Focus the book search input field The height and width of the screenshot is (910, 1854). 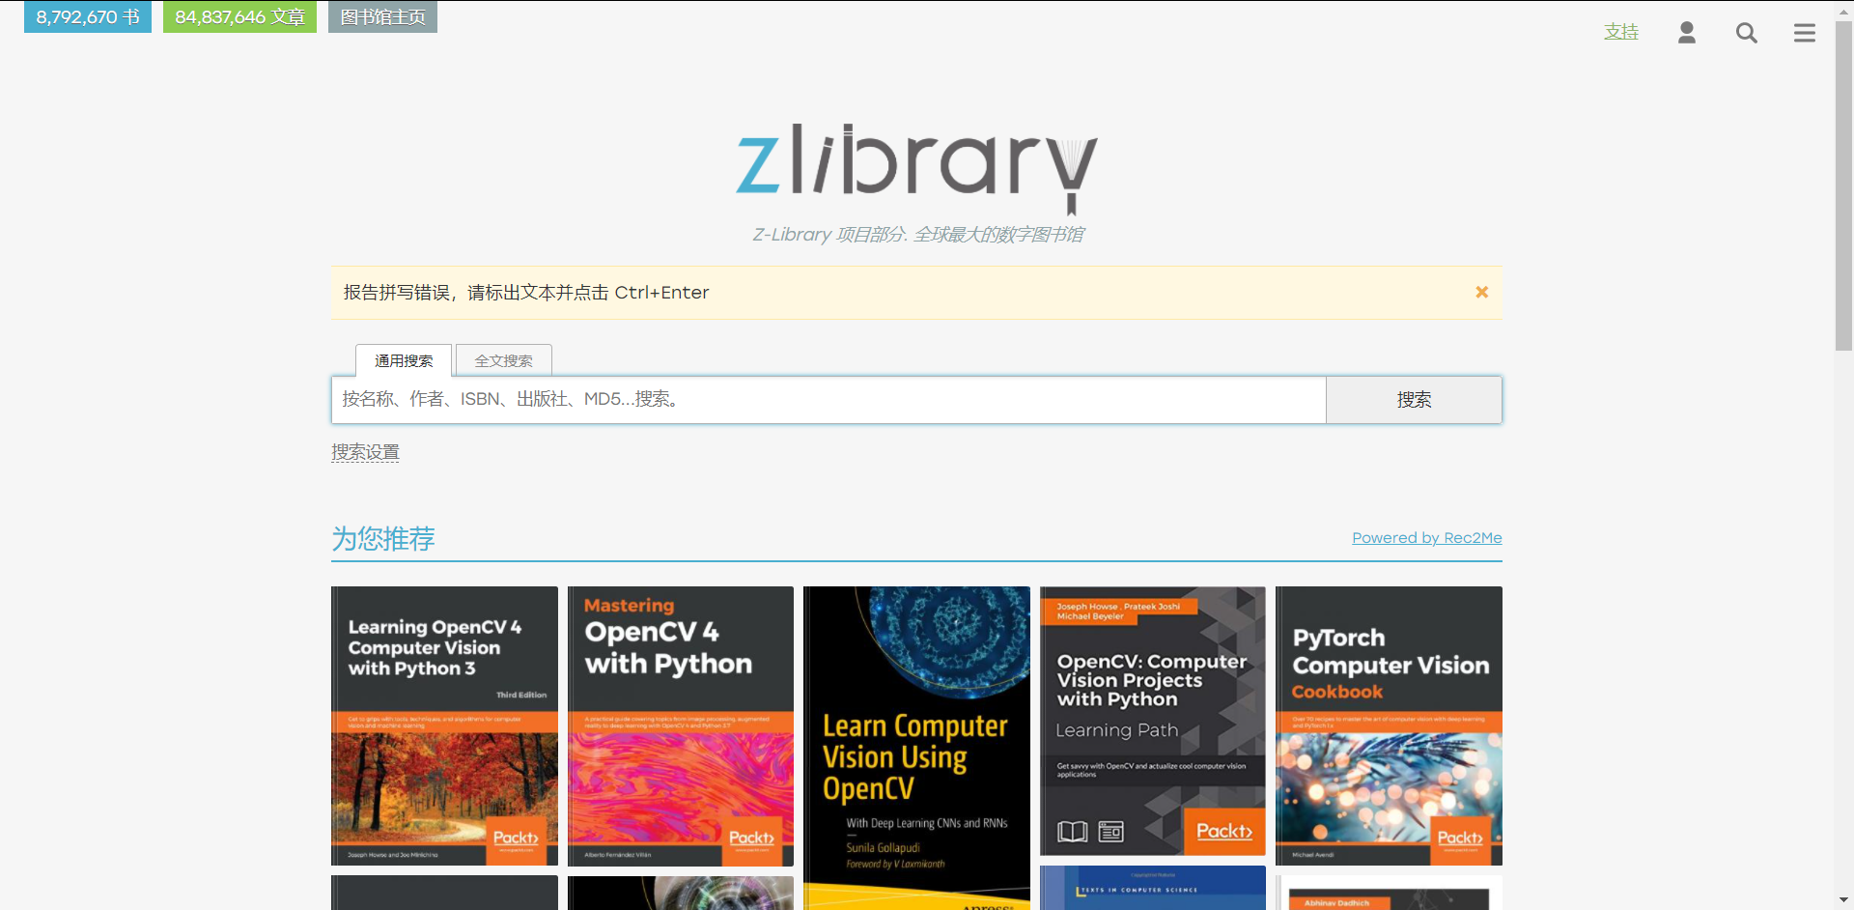click(x=829, y=399)
